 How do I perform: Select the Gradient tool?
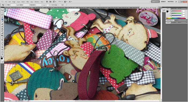point(2,36)
